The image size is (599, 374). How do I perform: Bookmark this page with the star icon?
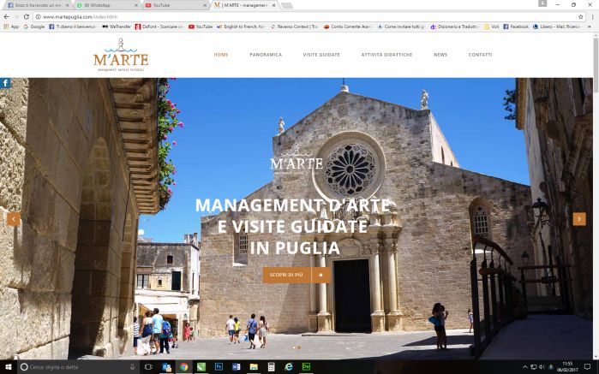click(581, 17)
